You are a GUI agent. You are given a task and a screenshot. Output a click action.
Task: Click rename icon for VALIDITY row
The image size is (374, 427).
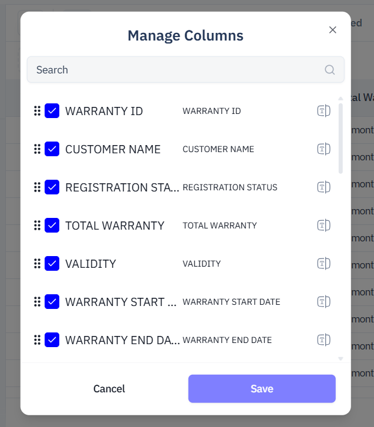point(324,263)
